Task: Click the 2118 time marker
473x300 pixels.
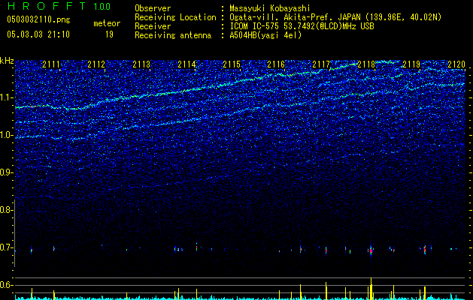Action: (366, 64)
